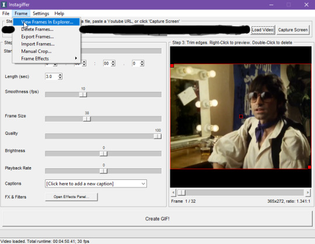This screenshot has width=315, height=244.
Task: Click the Instagiffer title bar icon
Action: point(3,5)
